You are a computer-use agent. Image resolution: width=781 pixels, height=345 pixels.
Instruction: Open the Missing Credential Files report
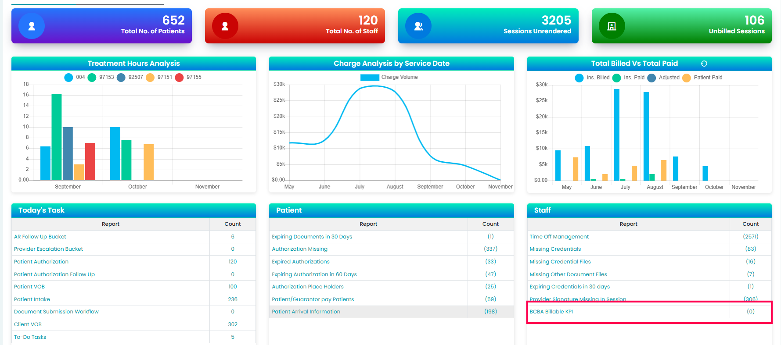click(560, 262)
